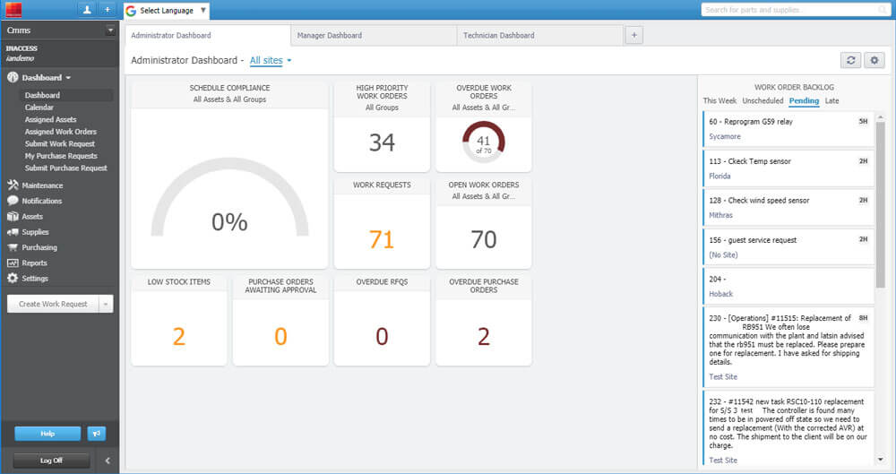Add a new dashboard tab with plus
The width and height of the screenshot is (896, 474).
[633, 35]
